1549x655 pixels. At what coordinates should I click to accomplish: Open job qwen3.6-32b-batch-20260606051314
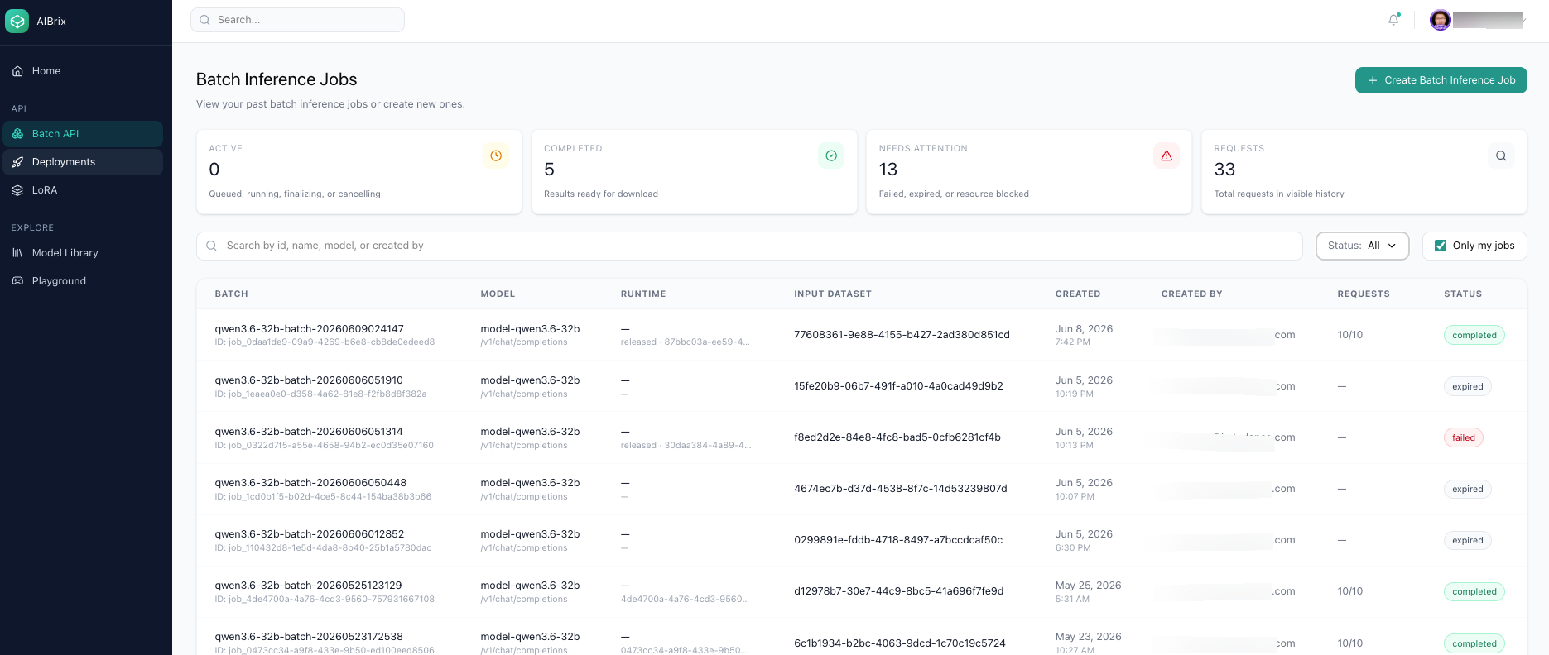pos(309,432)
